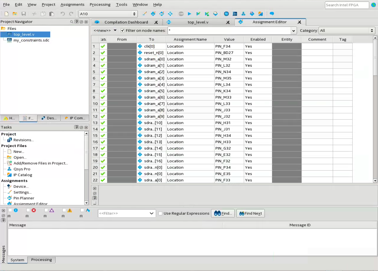Click the New File toolbar icon
Viewport: 378px width, 271px height.
pos(7,14)
